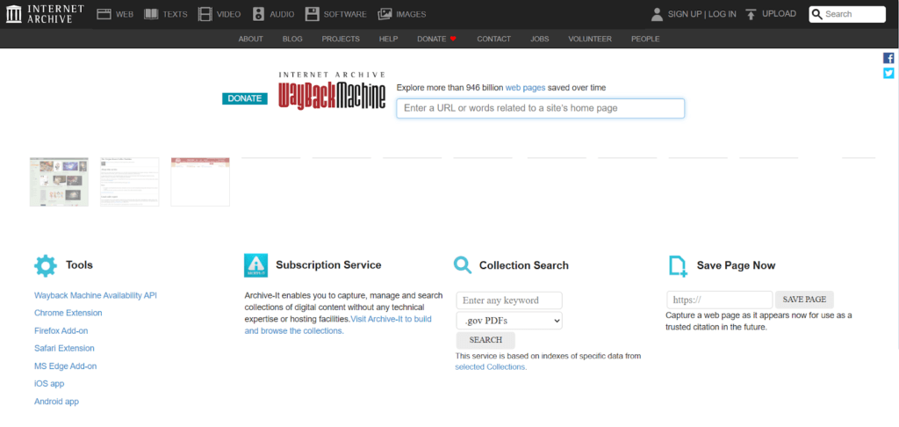Open the Chrome Extension link

pyautogui.click(x=68, y=313)
